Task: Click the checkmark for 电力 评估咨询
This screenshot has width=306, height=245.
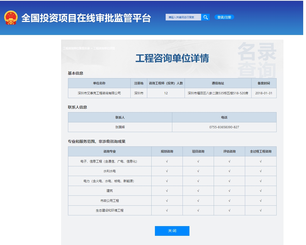Action: pos(229,181)
